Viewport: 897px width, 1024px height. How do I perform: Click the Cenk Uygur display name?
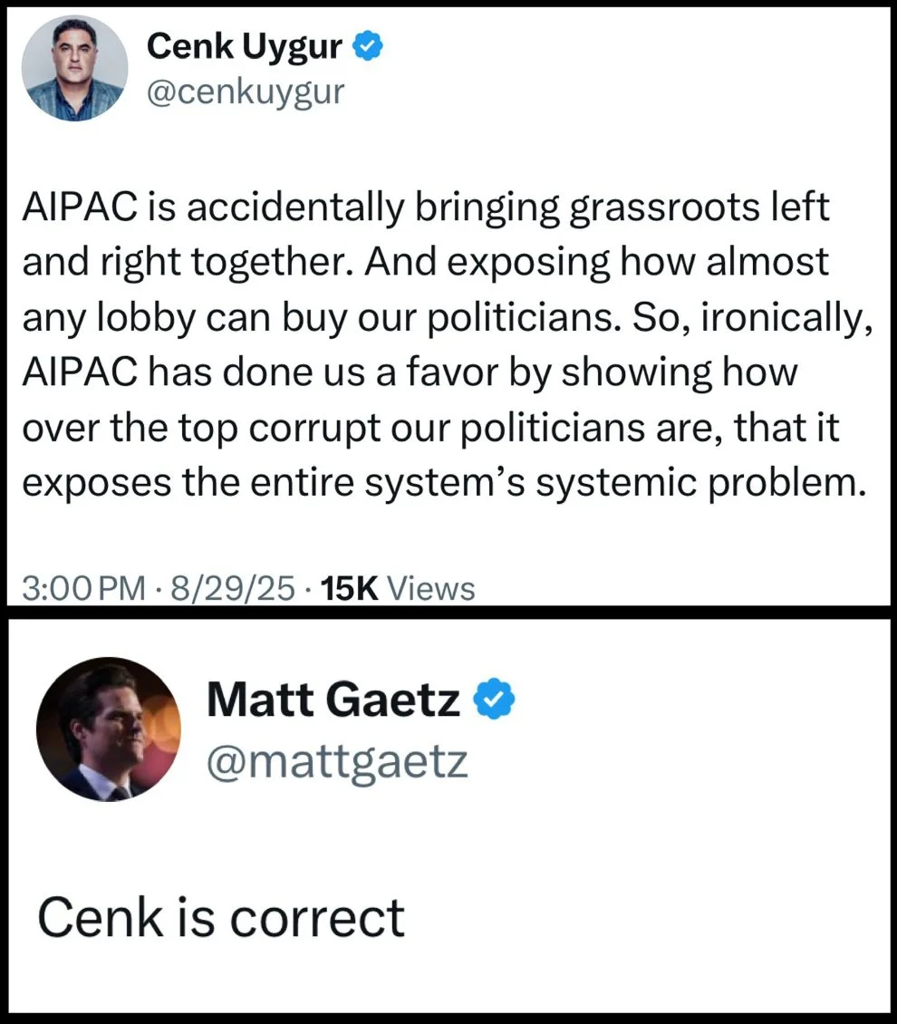pos(243,46)
